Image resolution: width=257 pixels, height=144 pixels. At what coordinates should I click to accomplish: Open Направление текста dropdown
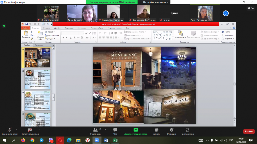coord(135,32)
